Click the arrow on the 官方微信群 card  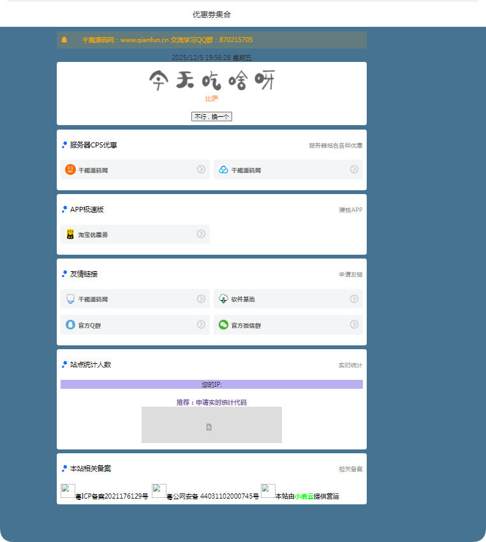click(x=354, y=324)
